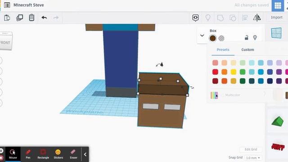The image size is (288, 162).
Task: Choose the dark red preset swatch
Action: coord(215,81)
